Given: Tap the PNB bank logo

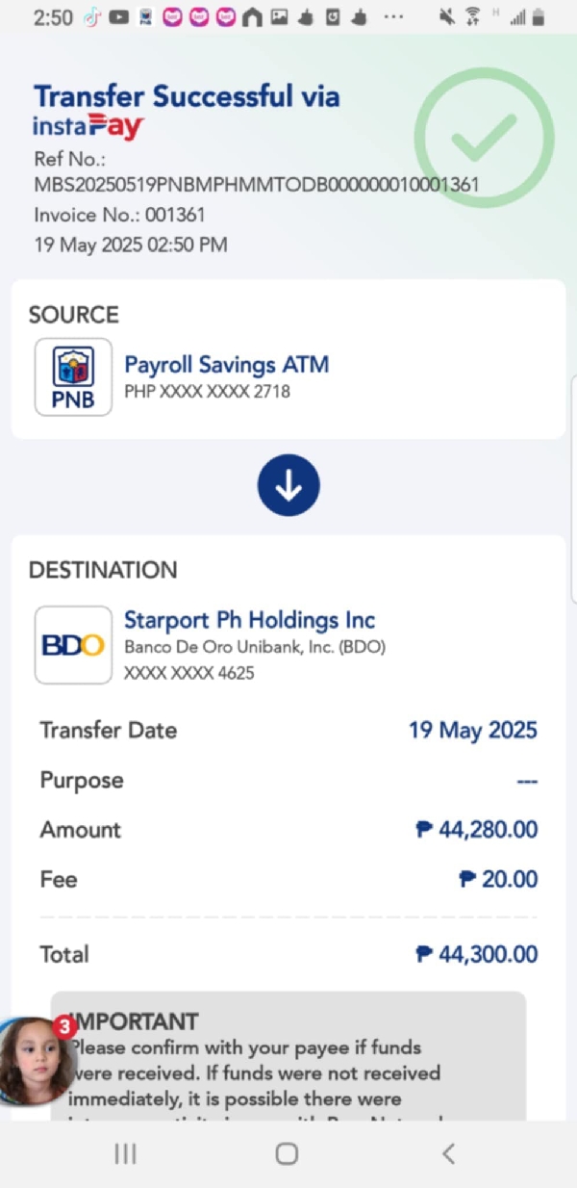Looking at the screenshot, I should 73,376.
